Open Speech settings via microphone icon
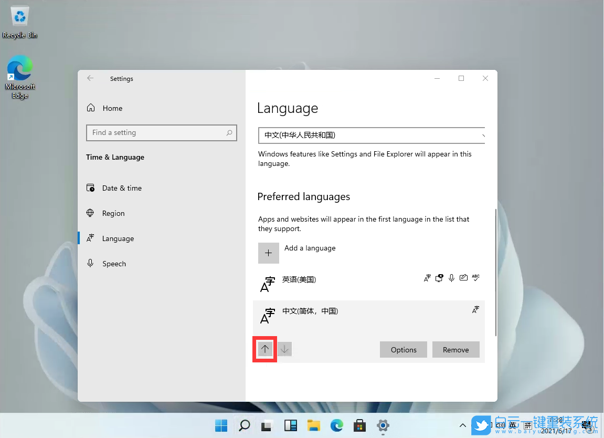This screenshot has width=604, height=438. pos(92,263)
